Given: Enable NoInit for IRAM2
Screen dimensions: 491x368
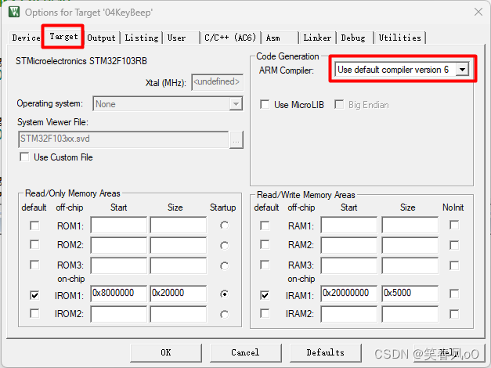Looking at the screenshot, I should [454, 314].
